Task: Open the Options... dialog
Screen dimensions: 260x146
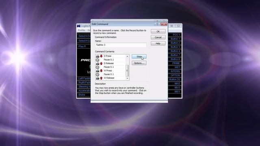Action: [139, 63]
